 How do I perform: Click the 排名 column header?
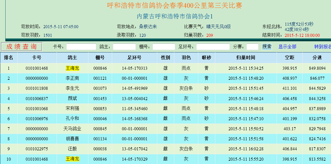tap(9, 58)
